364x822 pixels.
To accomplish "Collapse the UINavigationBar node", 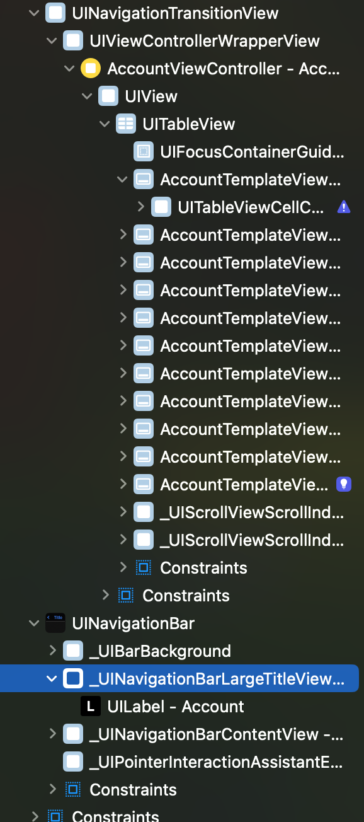I will click(x=34, y=623).
